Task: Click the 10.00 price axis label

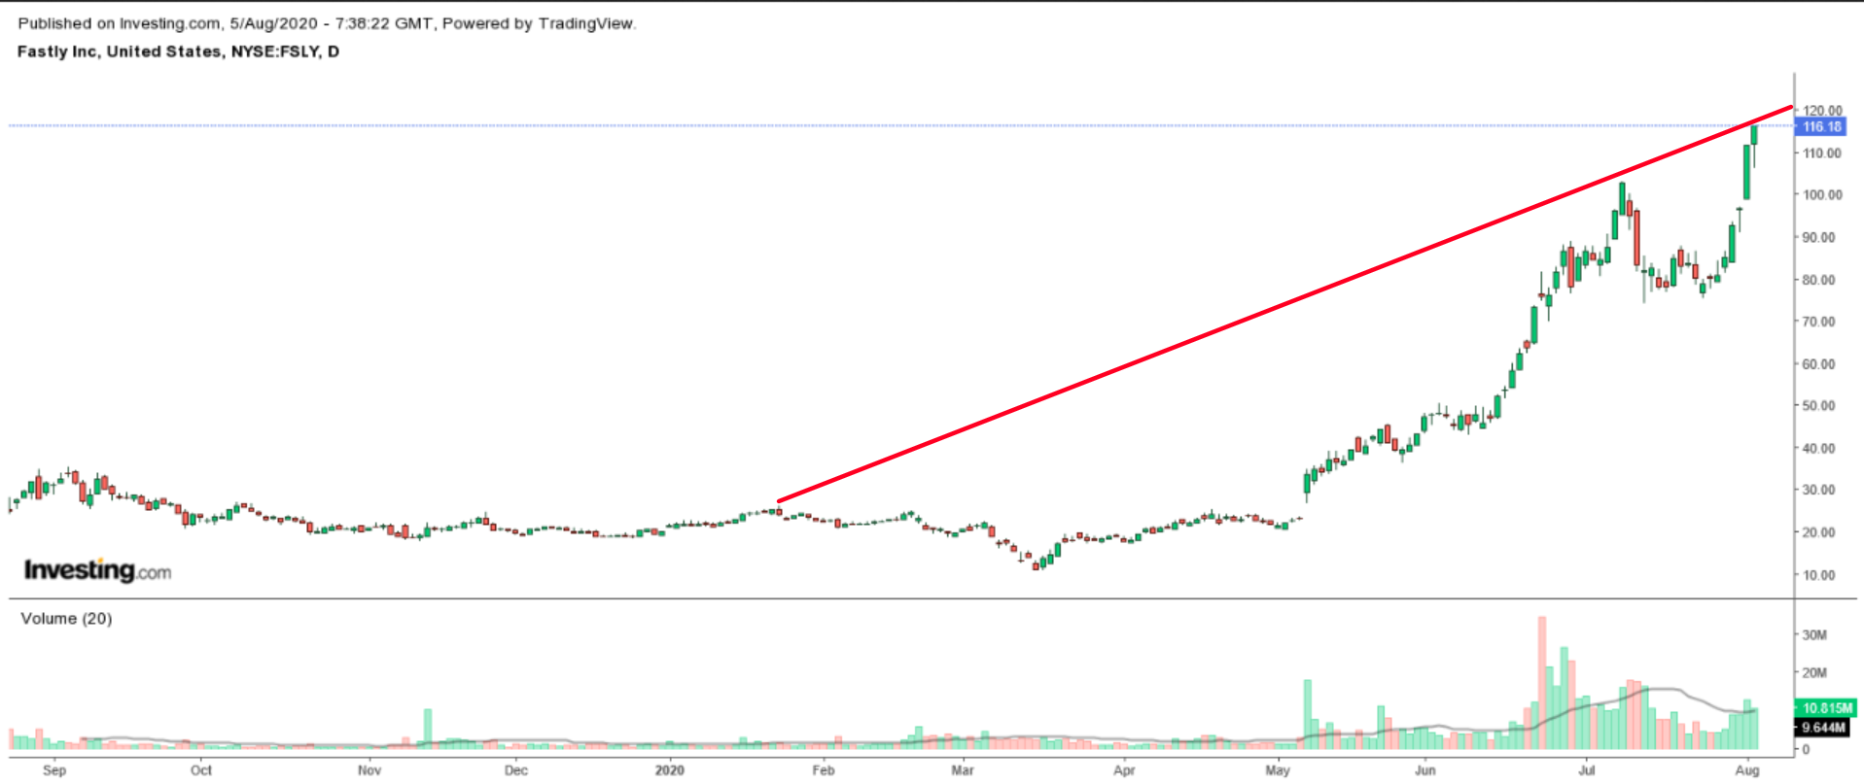Action: tap(1822, 575)
